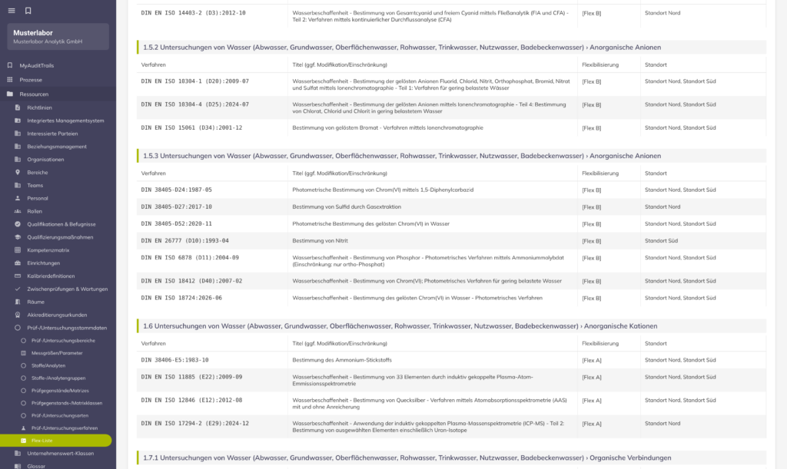This screenshot has width=787, height=469.
Task: Open Prüfgegenstände/Matrizes in the sidebar
Action: pos(60,391)
